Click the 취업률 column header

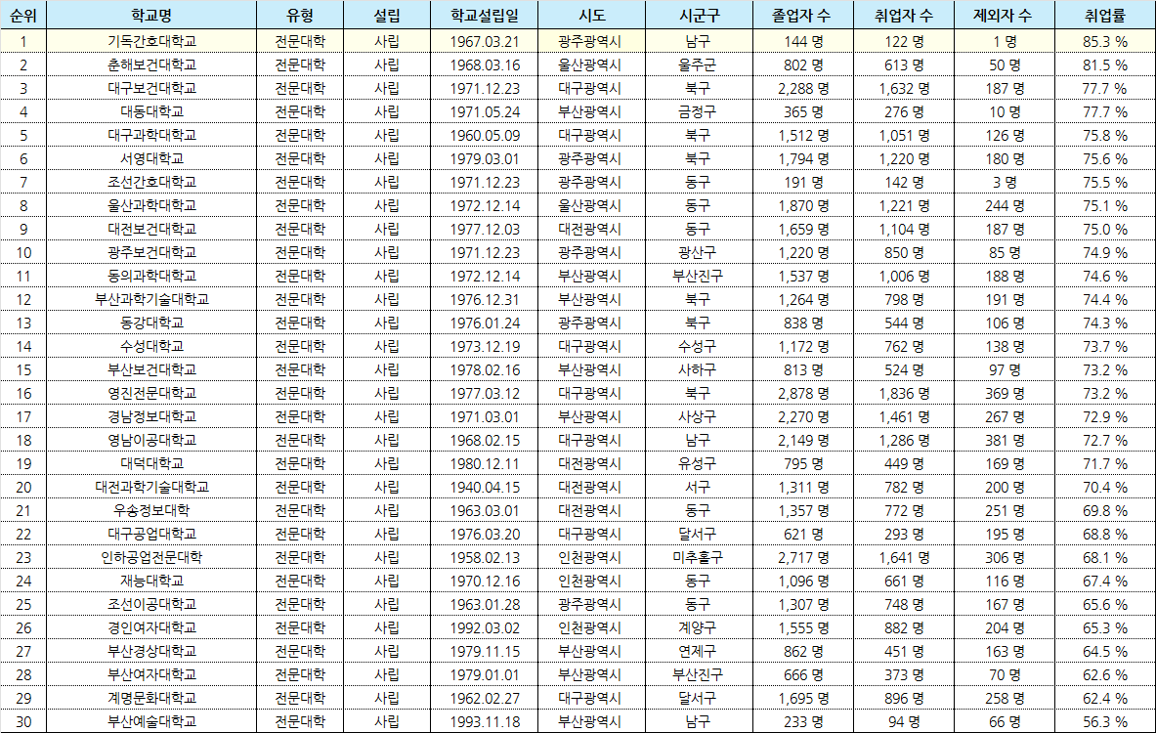(1105, 15)
